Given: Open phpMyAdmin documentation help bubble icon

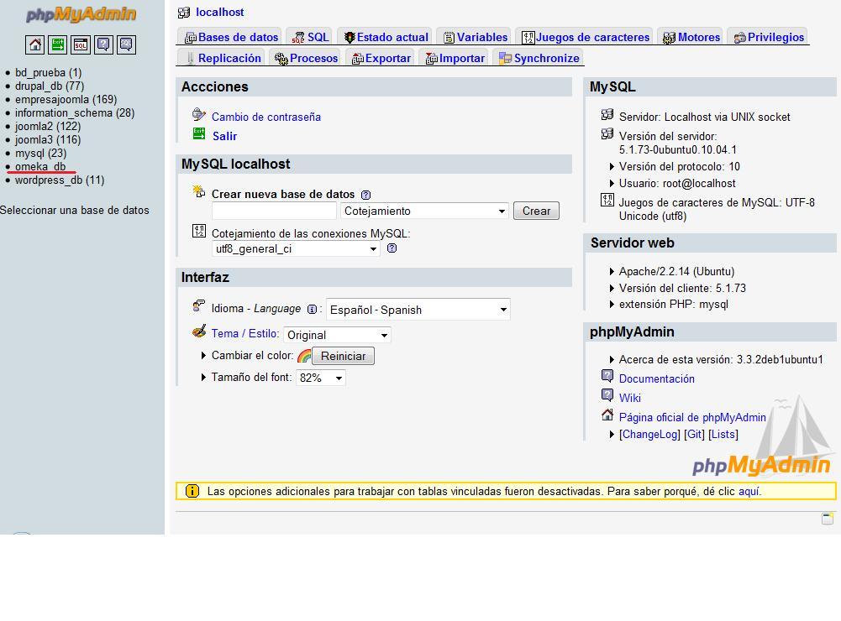Looking at the screenshot, I should point(103,44).
